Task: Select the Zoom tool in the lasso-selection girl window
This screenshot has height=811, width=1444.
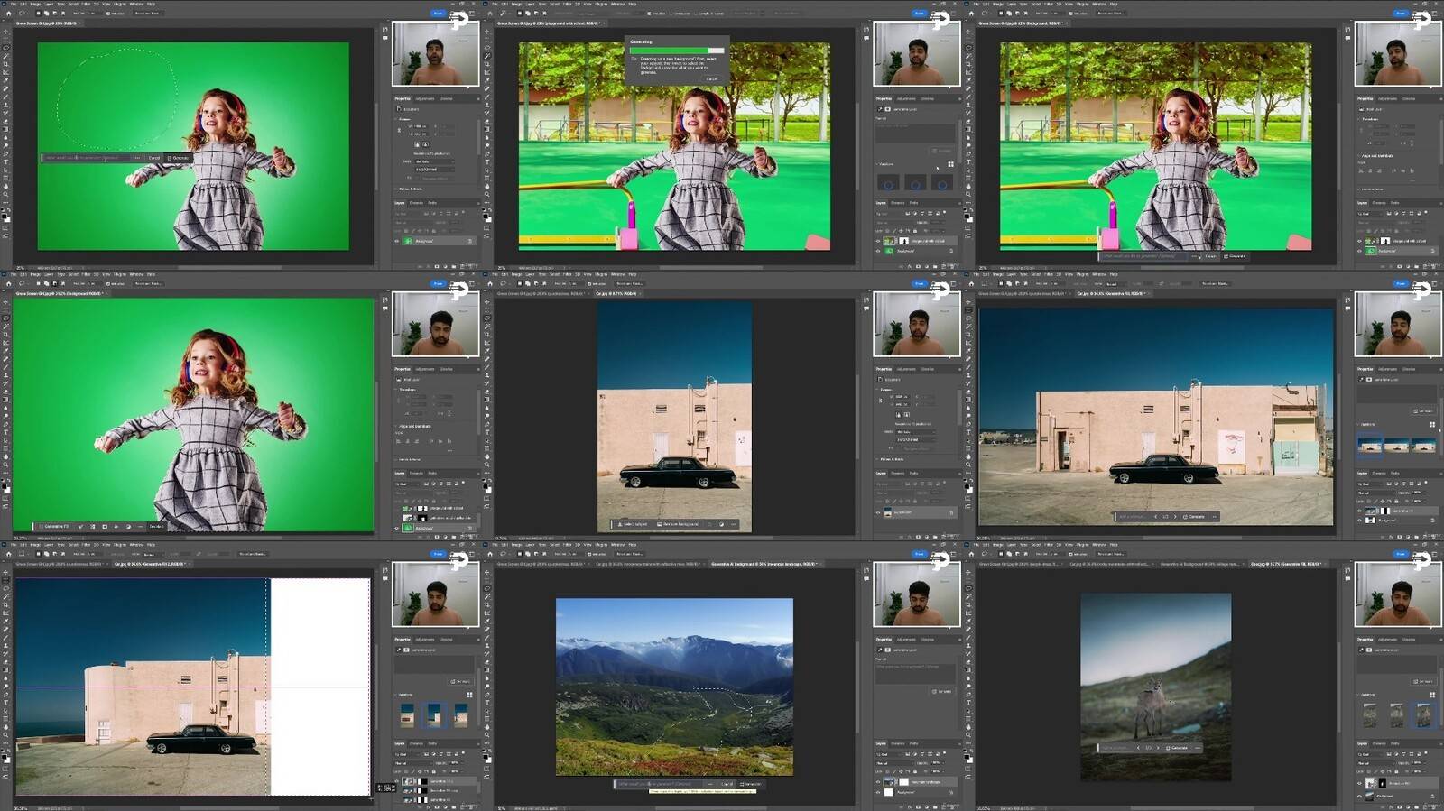Action: (5, 194)
